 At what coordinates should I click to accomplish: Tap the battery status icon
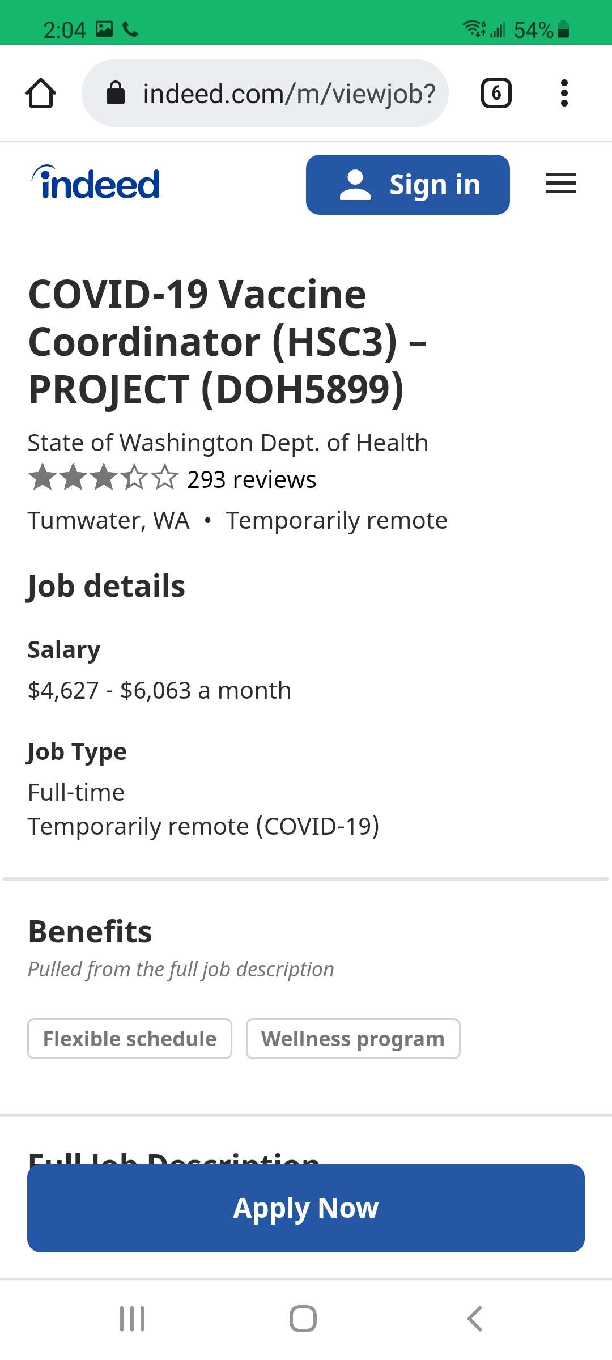[563, 29]
